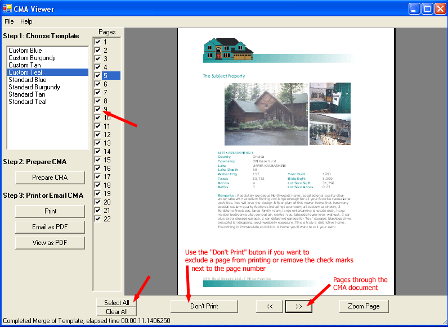Screen dimensions: 448x327
Task: Advance to next page with >> button
Action: (299, 306)
